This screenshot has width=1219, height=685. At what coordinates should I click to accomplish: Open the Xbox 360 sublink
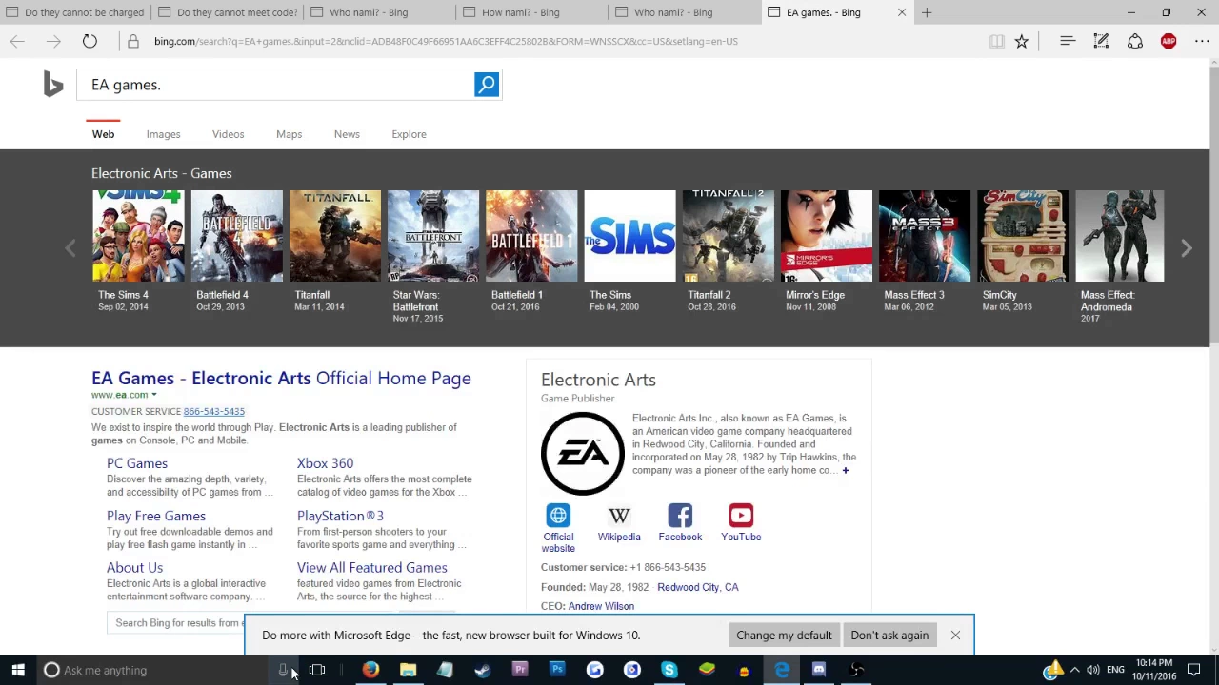click(325, 463)
